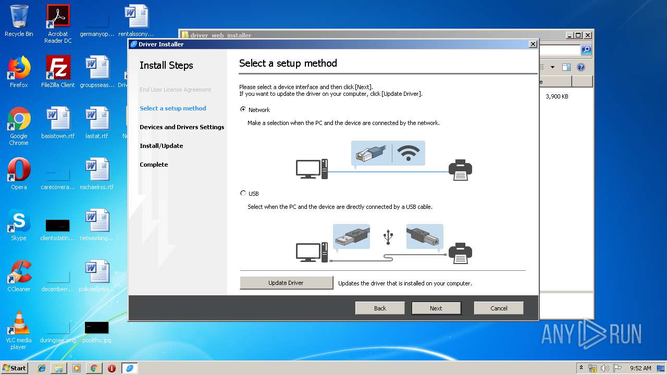Click search button in Explorer window
This screenshot has width=667, height=375.
point(586,50)
